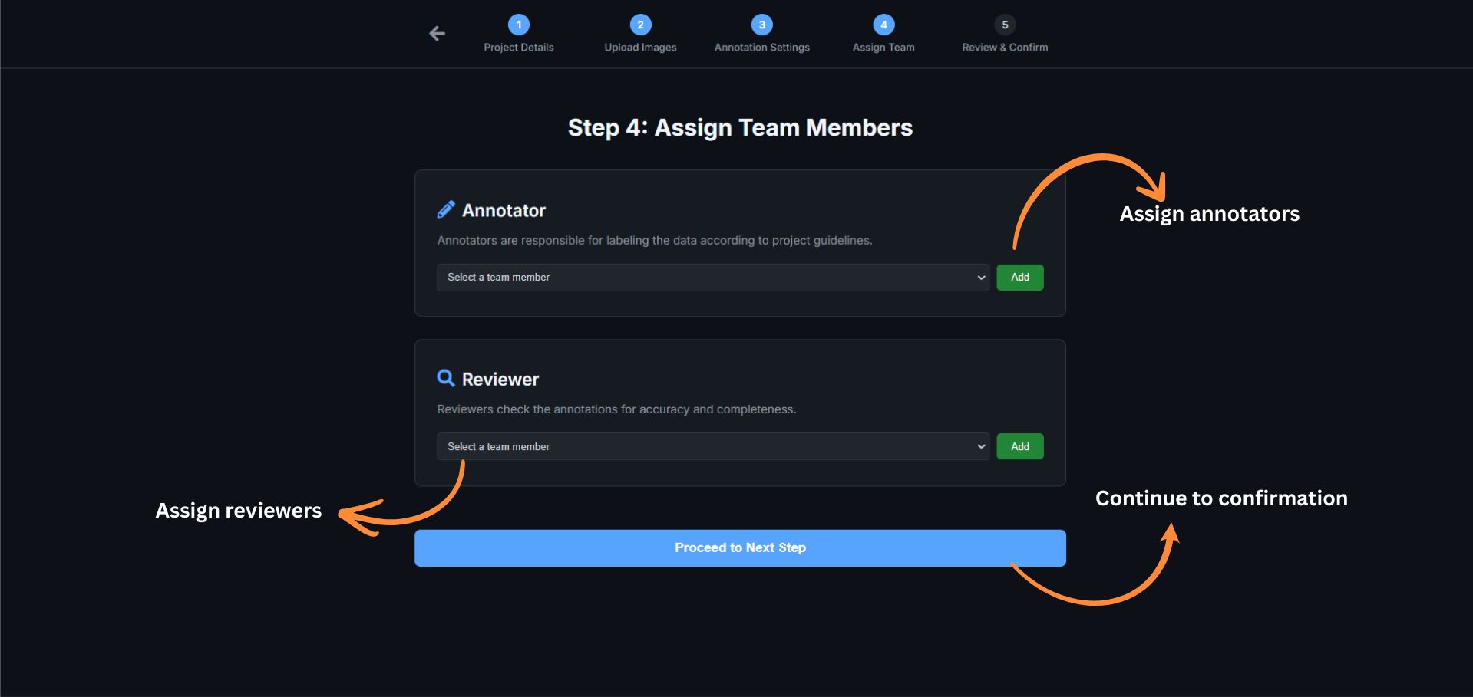Select the Assign Team step label
Viewport: 1473px width, 697px height.
point(883,48)
